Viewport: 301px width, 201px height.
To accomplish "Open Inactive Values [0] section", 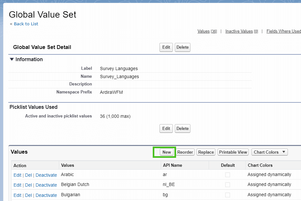I will click(241, 31).
